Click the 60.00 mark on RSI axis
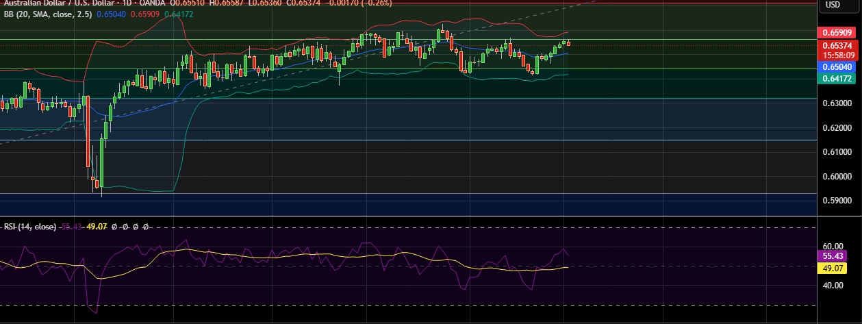This screenshot has width=862, height=324. click(831, 246)
